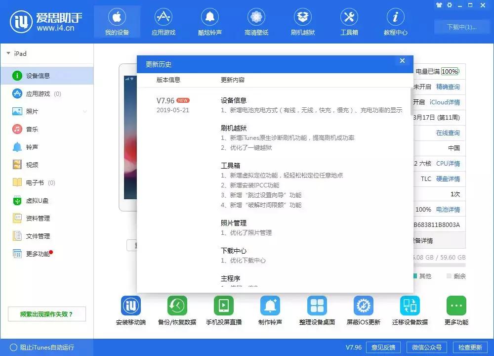Open the 频繁出现操作失败 help link
This screenshot has height=356, width=494.
[x=47, y=314]
